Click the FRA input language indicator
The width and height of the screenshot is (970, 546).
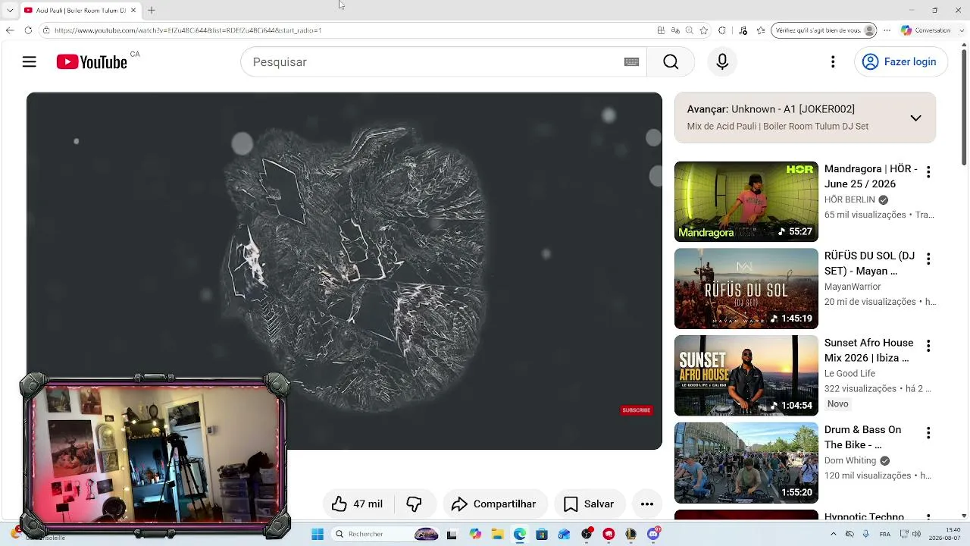[x=885, y=534]
